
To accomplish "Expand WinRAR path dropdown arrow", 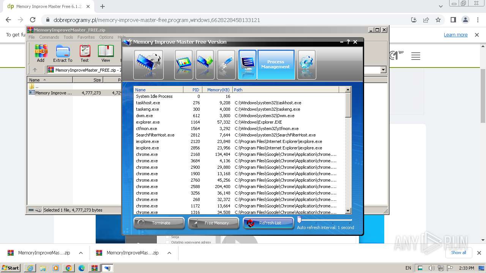I will [x=383, y=70].
